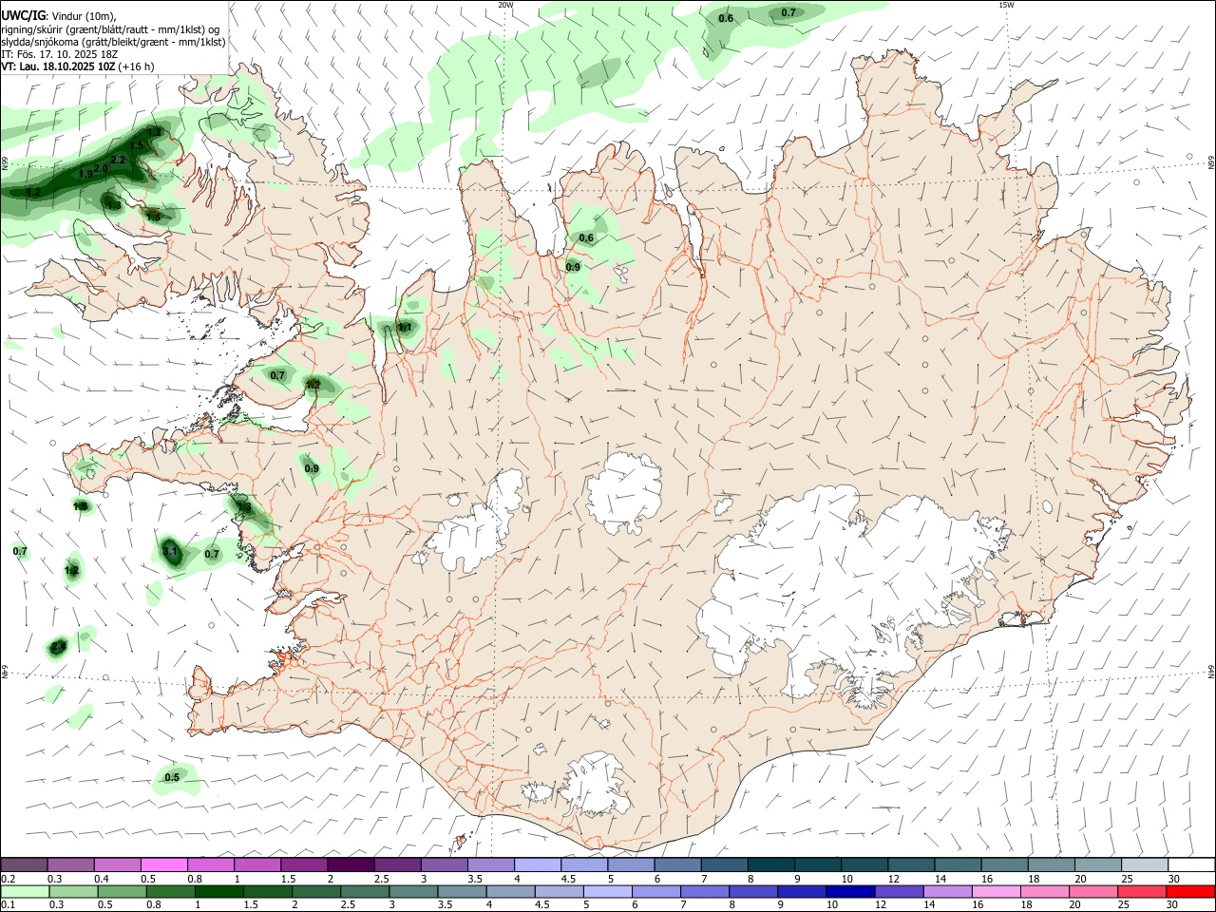Click the darkest green 1 swatch in lower legend row
The image size is (1216, 912).
tap(218, 892)
